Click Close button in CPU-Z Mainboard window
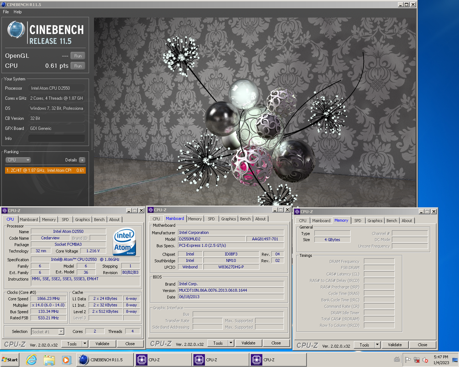 (x=276, y=343)
